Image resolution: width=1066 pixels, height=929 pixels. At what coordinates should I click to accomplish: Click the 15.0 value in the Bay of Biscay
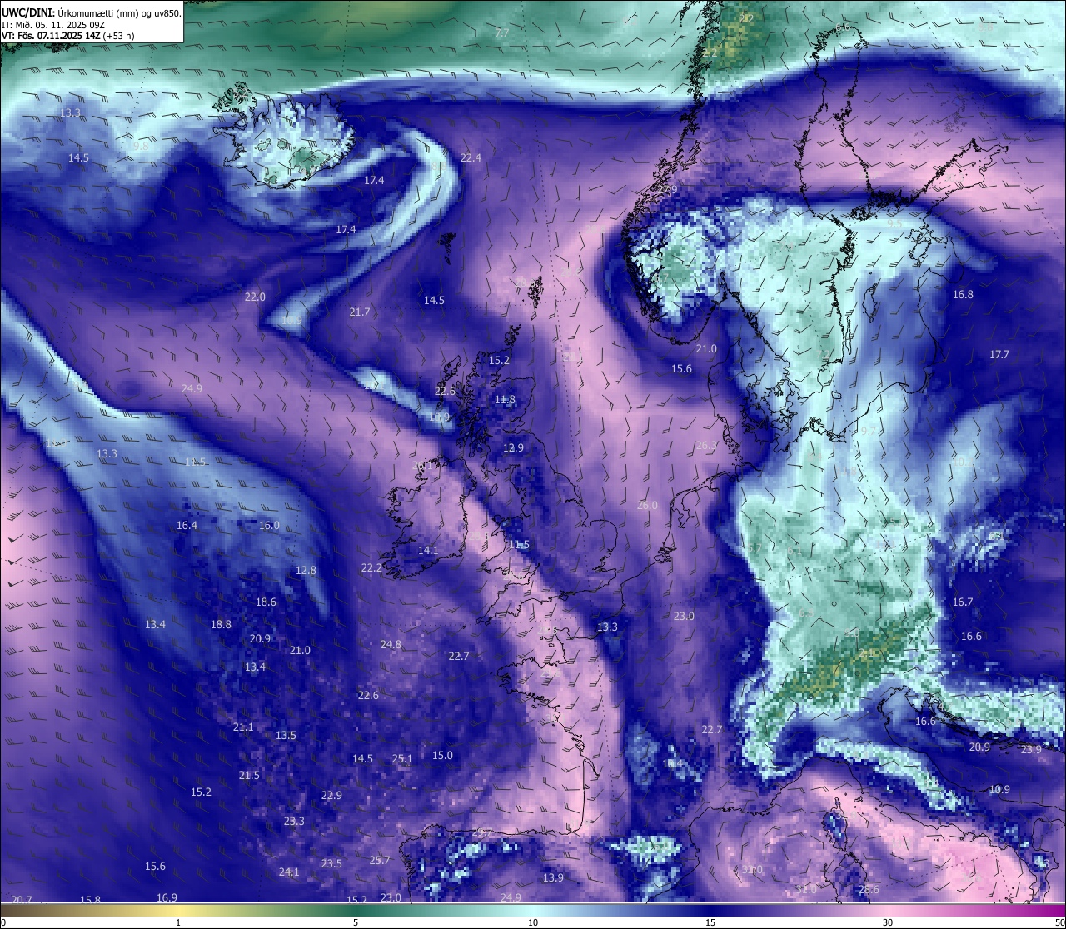pos(442,755)
